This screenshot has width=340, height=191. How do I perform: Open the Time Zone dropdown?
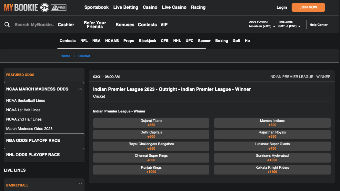click(289, 26)
